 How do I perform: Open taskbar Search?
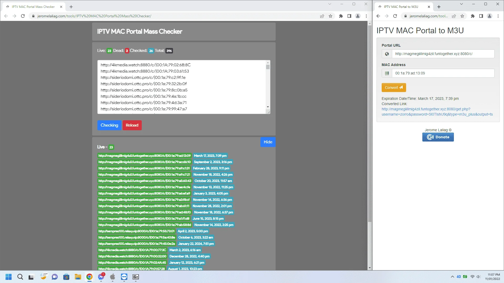click(x=20, y=277)
